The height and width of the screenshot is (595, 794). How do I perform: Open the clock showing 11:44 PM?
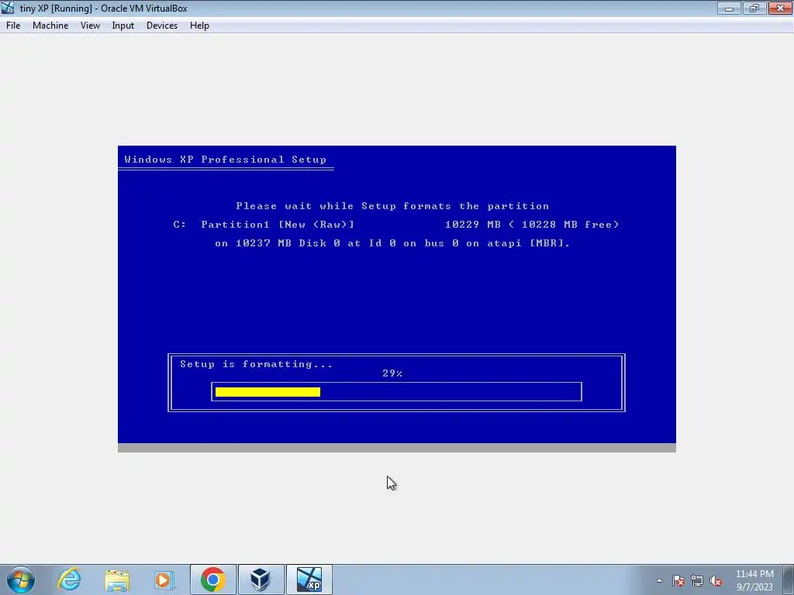(x=754, y=580)
